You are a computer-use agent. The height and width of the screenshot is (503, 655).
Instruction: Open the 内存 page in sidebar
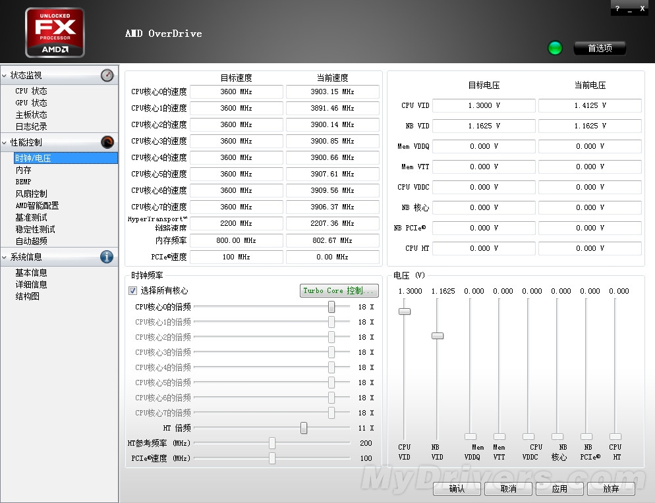(23, 170)
